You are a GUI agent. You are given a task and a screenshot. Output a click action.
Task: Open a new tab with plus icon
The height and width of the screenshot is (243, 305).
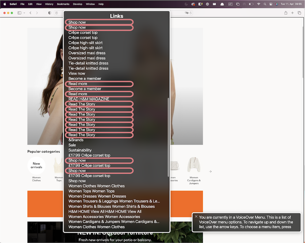coord(292,13)
